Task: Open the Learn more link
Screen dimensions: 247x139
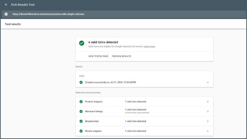Action: [x=149, y=47]
